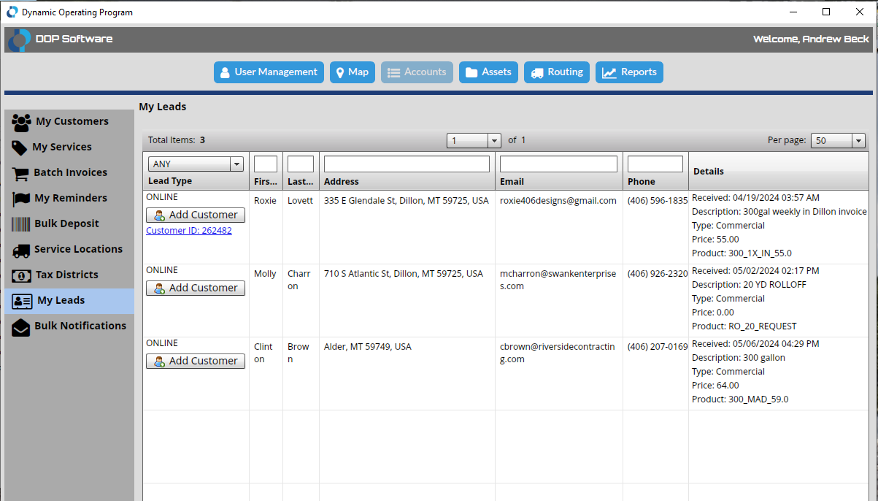The height and width of the screenshot is (501, 878).
Task: Click the Dynamic Operating Program title bar icon
Action: click(x=12, y=12)
